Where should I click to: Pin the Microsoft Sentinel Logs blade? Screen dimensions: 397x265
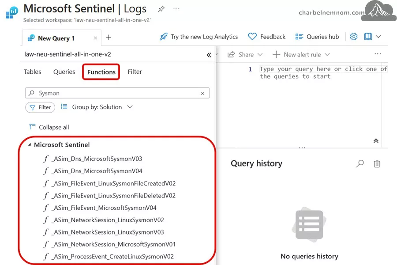(x=161, y=9)
